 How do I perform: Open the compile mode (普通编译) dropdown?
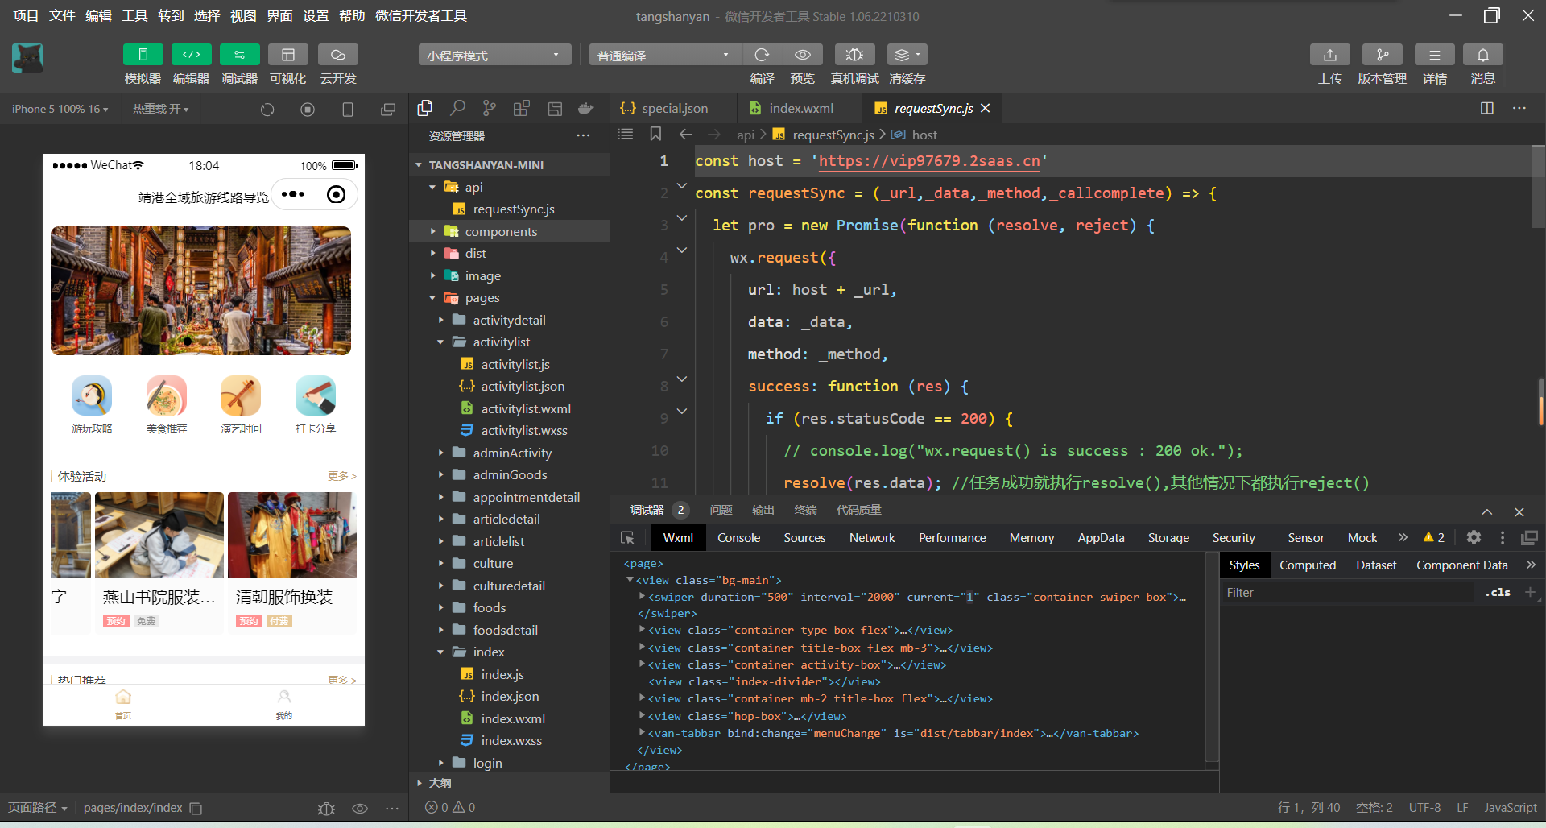664,55
